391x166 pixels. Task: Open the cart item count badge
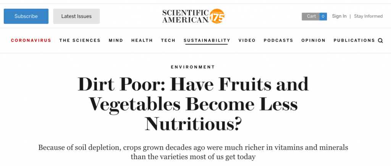click(x=323, y=16)
